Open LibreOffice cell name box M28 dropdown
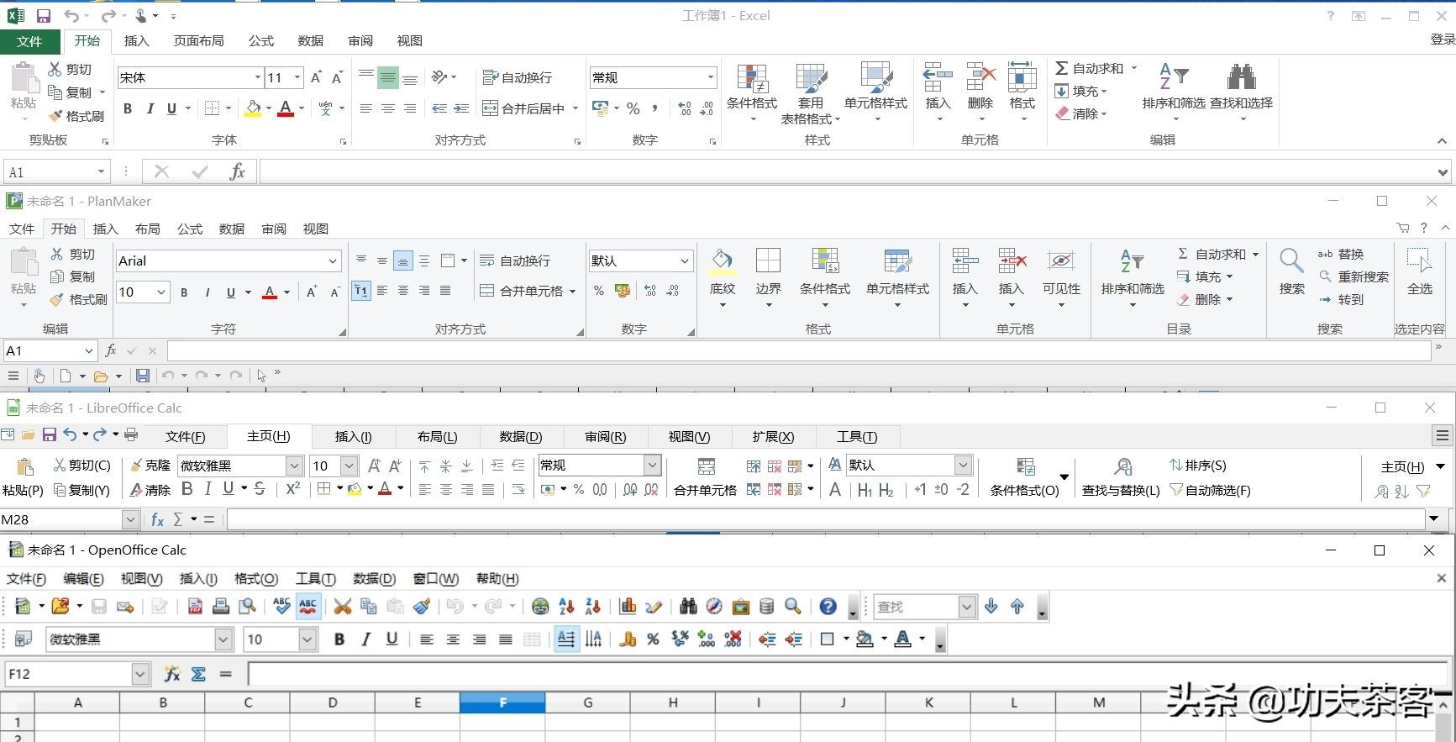 (130, 519)
